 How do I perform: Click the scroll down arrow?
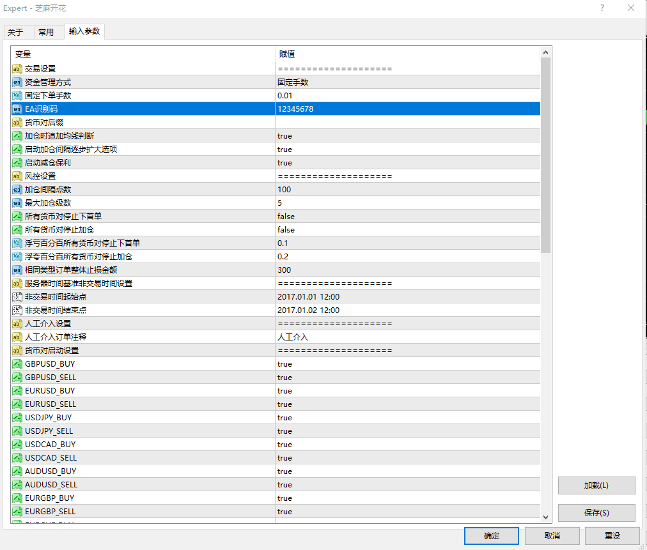(x=545, y=517)
